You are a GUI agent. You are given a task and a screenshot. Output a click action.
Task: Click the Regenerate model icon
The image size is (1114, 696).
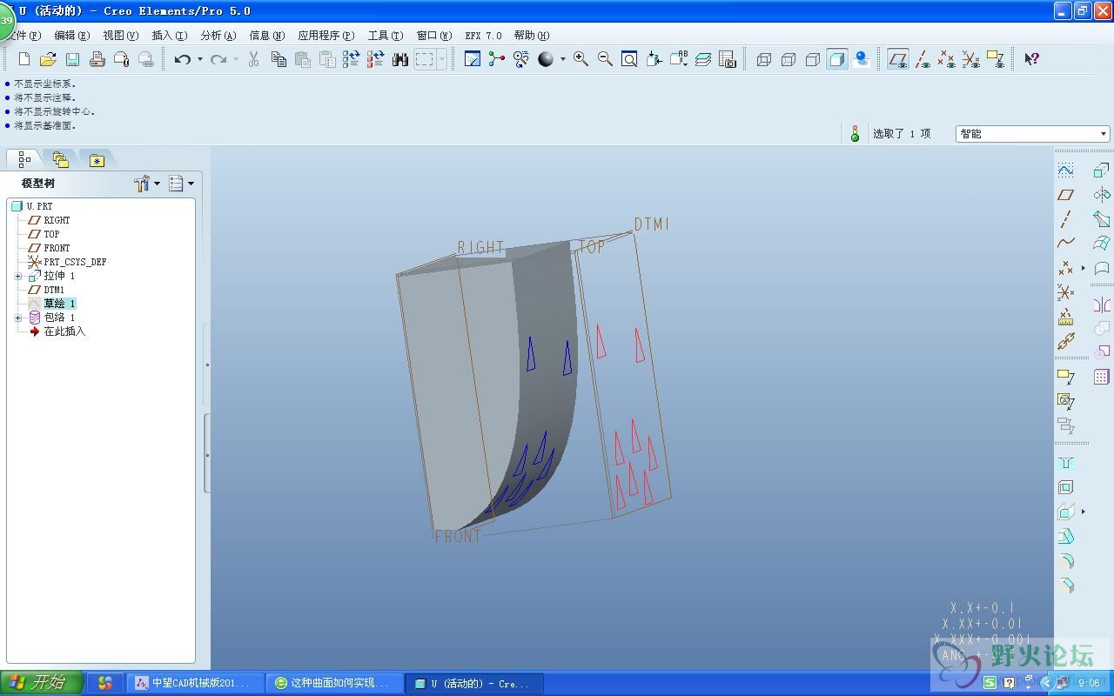pos(352,59)
